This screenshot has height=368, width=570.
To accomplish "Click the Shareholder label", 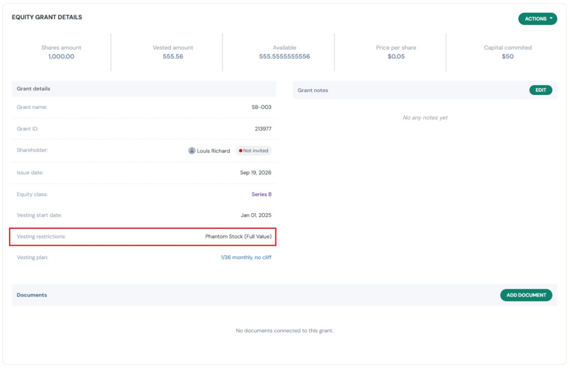I will (32, 150).
